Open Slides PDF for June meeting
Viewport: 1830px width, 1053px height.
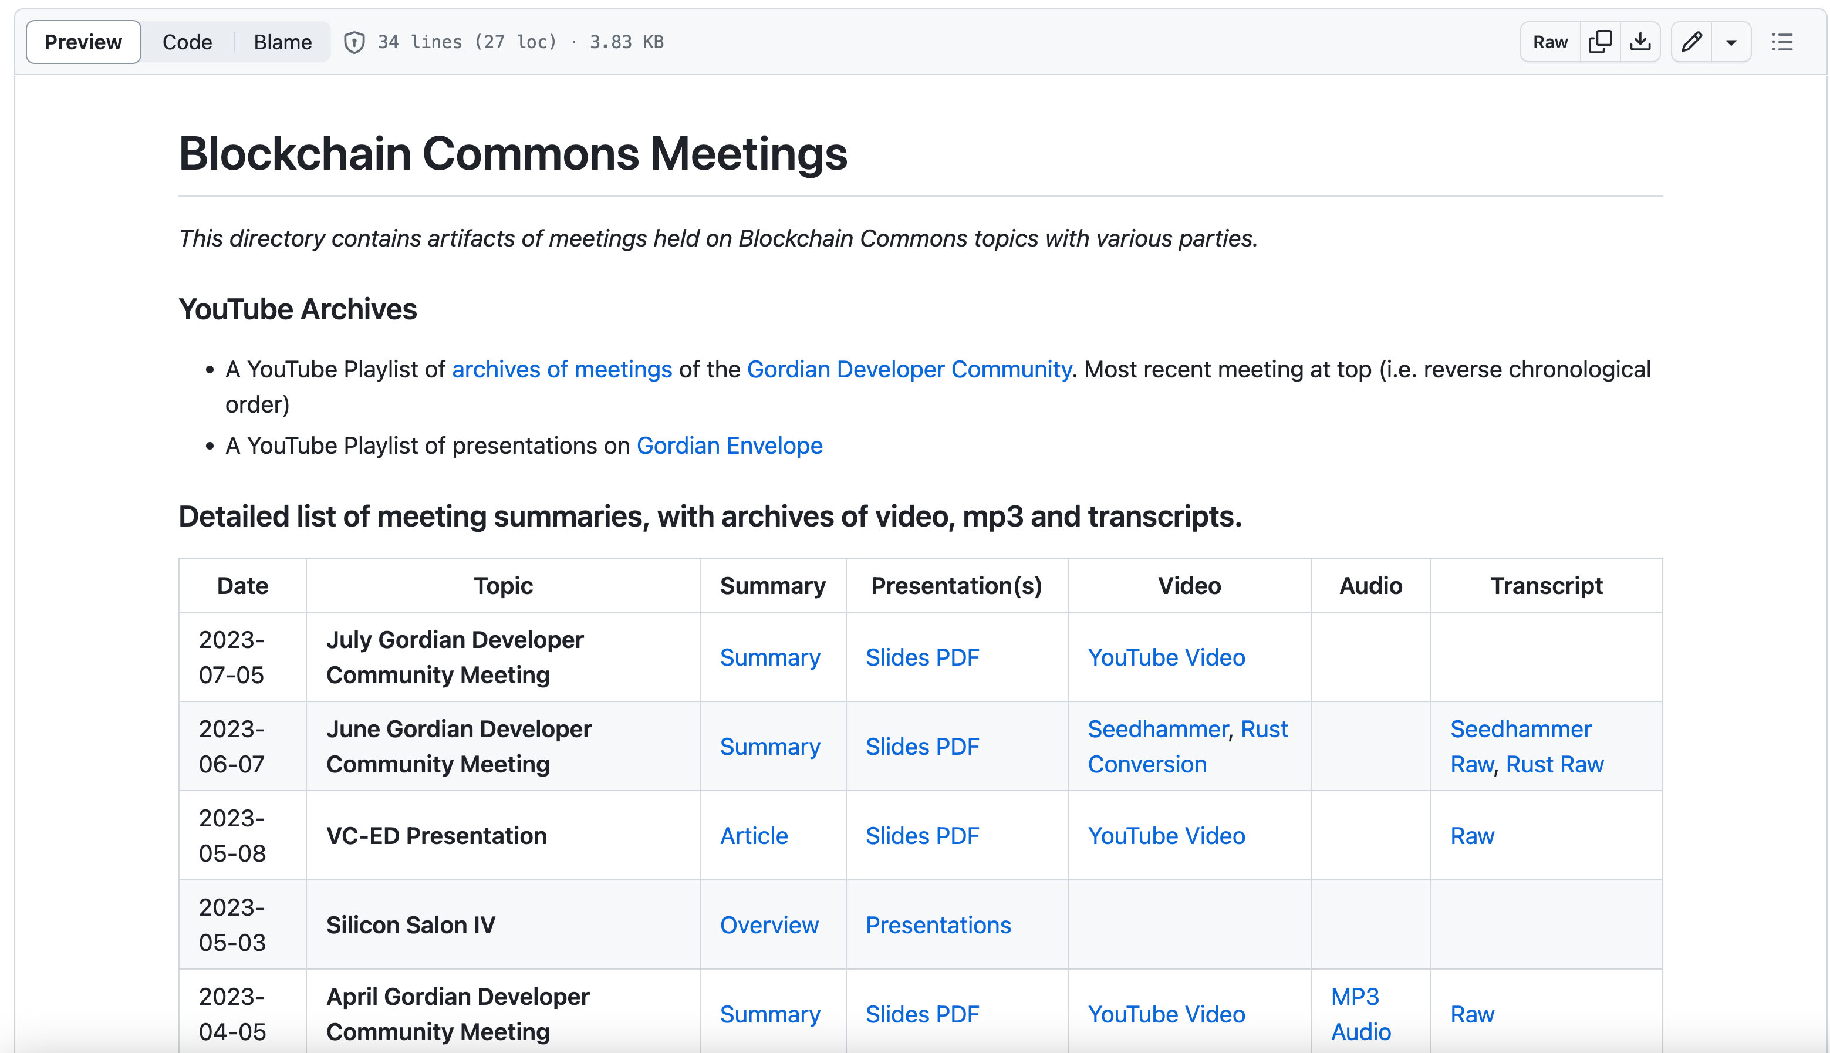pyautogui.click(x=923, y=747)
